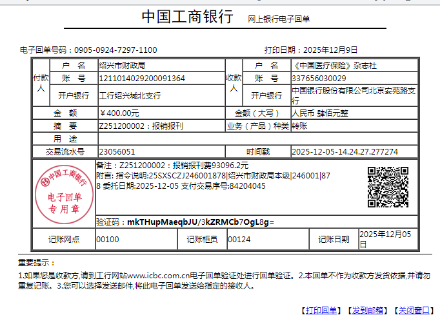Click the 关闭窗口 link

(414, 311)
